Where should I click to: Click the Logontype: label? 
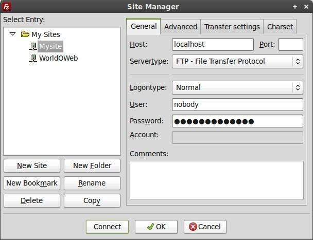pyautogui.click(x=148, y=87)
